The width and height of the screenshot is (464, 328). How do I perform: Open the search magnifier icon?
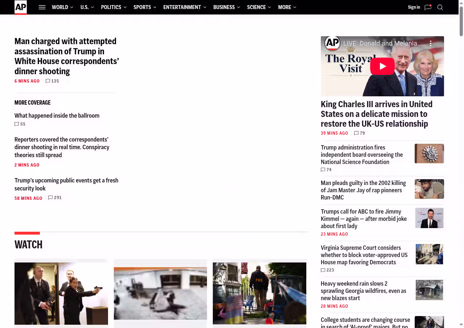coord(440,7)
